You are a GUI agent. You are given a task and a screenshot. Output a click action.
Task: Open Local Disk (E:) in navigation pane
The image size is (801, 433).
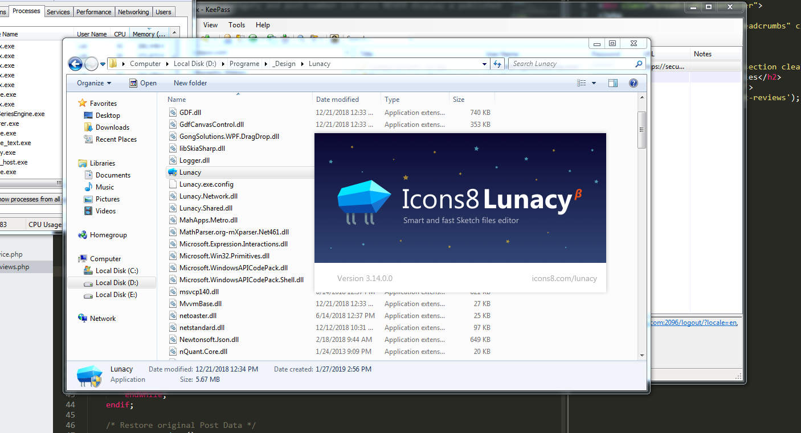click(116, 295)
